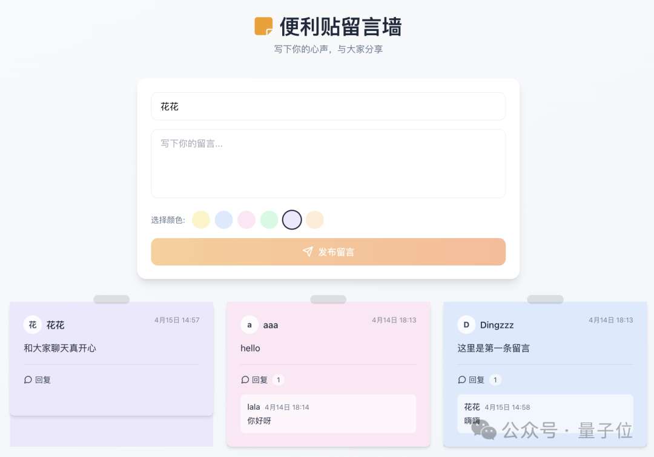
Task: Expand the reply count badge on Dingzzz's note
Action: coord(495,379)
